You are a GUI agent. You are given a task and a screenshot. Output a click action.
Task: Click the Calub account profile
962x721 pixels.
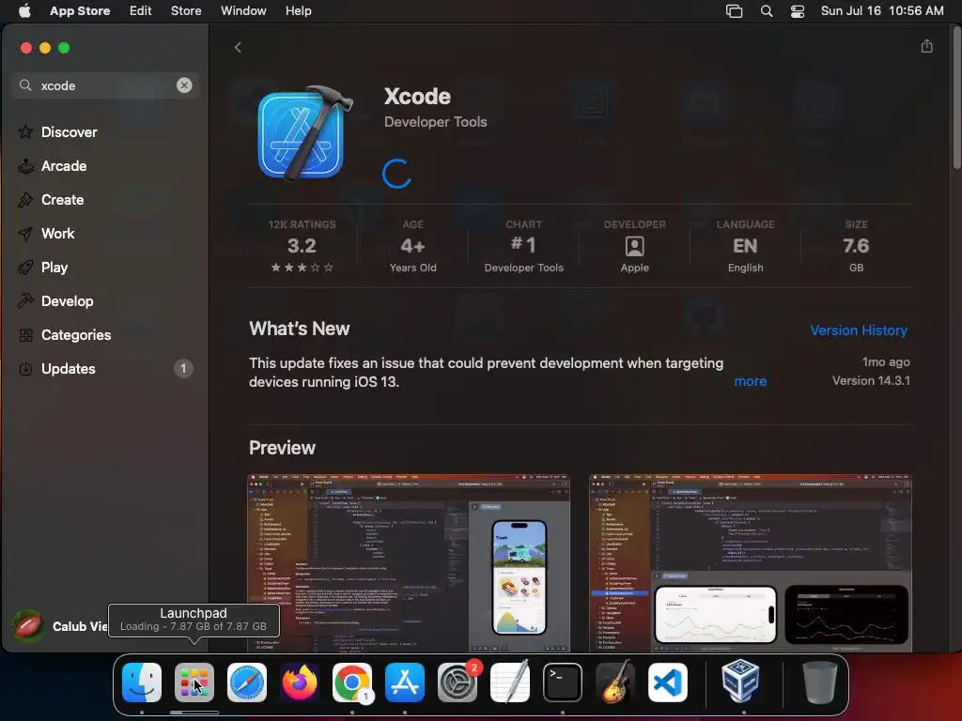61,626
